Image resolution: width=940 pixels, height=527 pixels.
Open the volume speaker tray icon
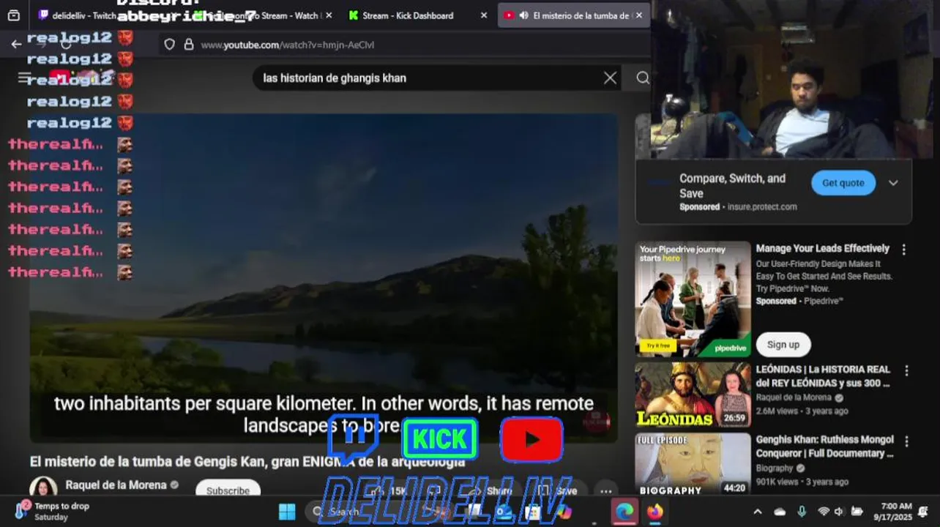[x=840, y=512]
